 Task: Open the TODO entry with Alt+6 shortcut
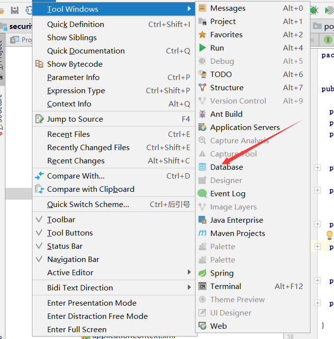pos(252,75)
